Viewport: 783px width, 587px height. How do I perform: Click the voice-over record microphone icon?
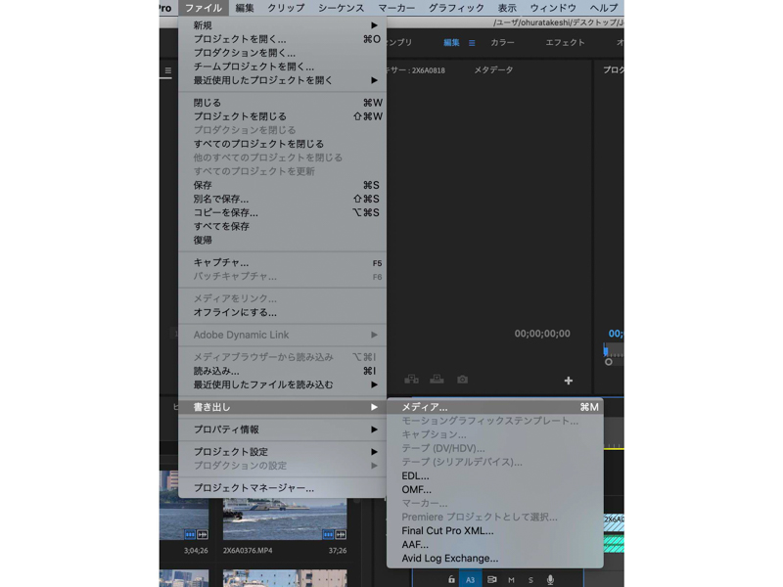pos(550,579)
